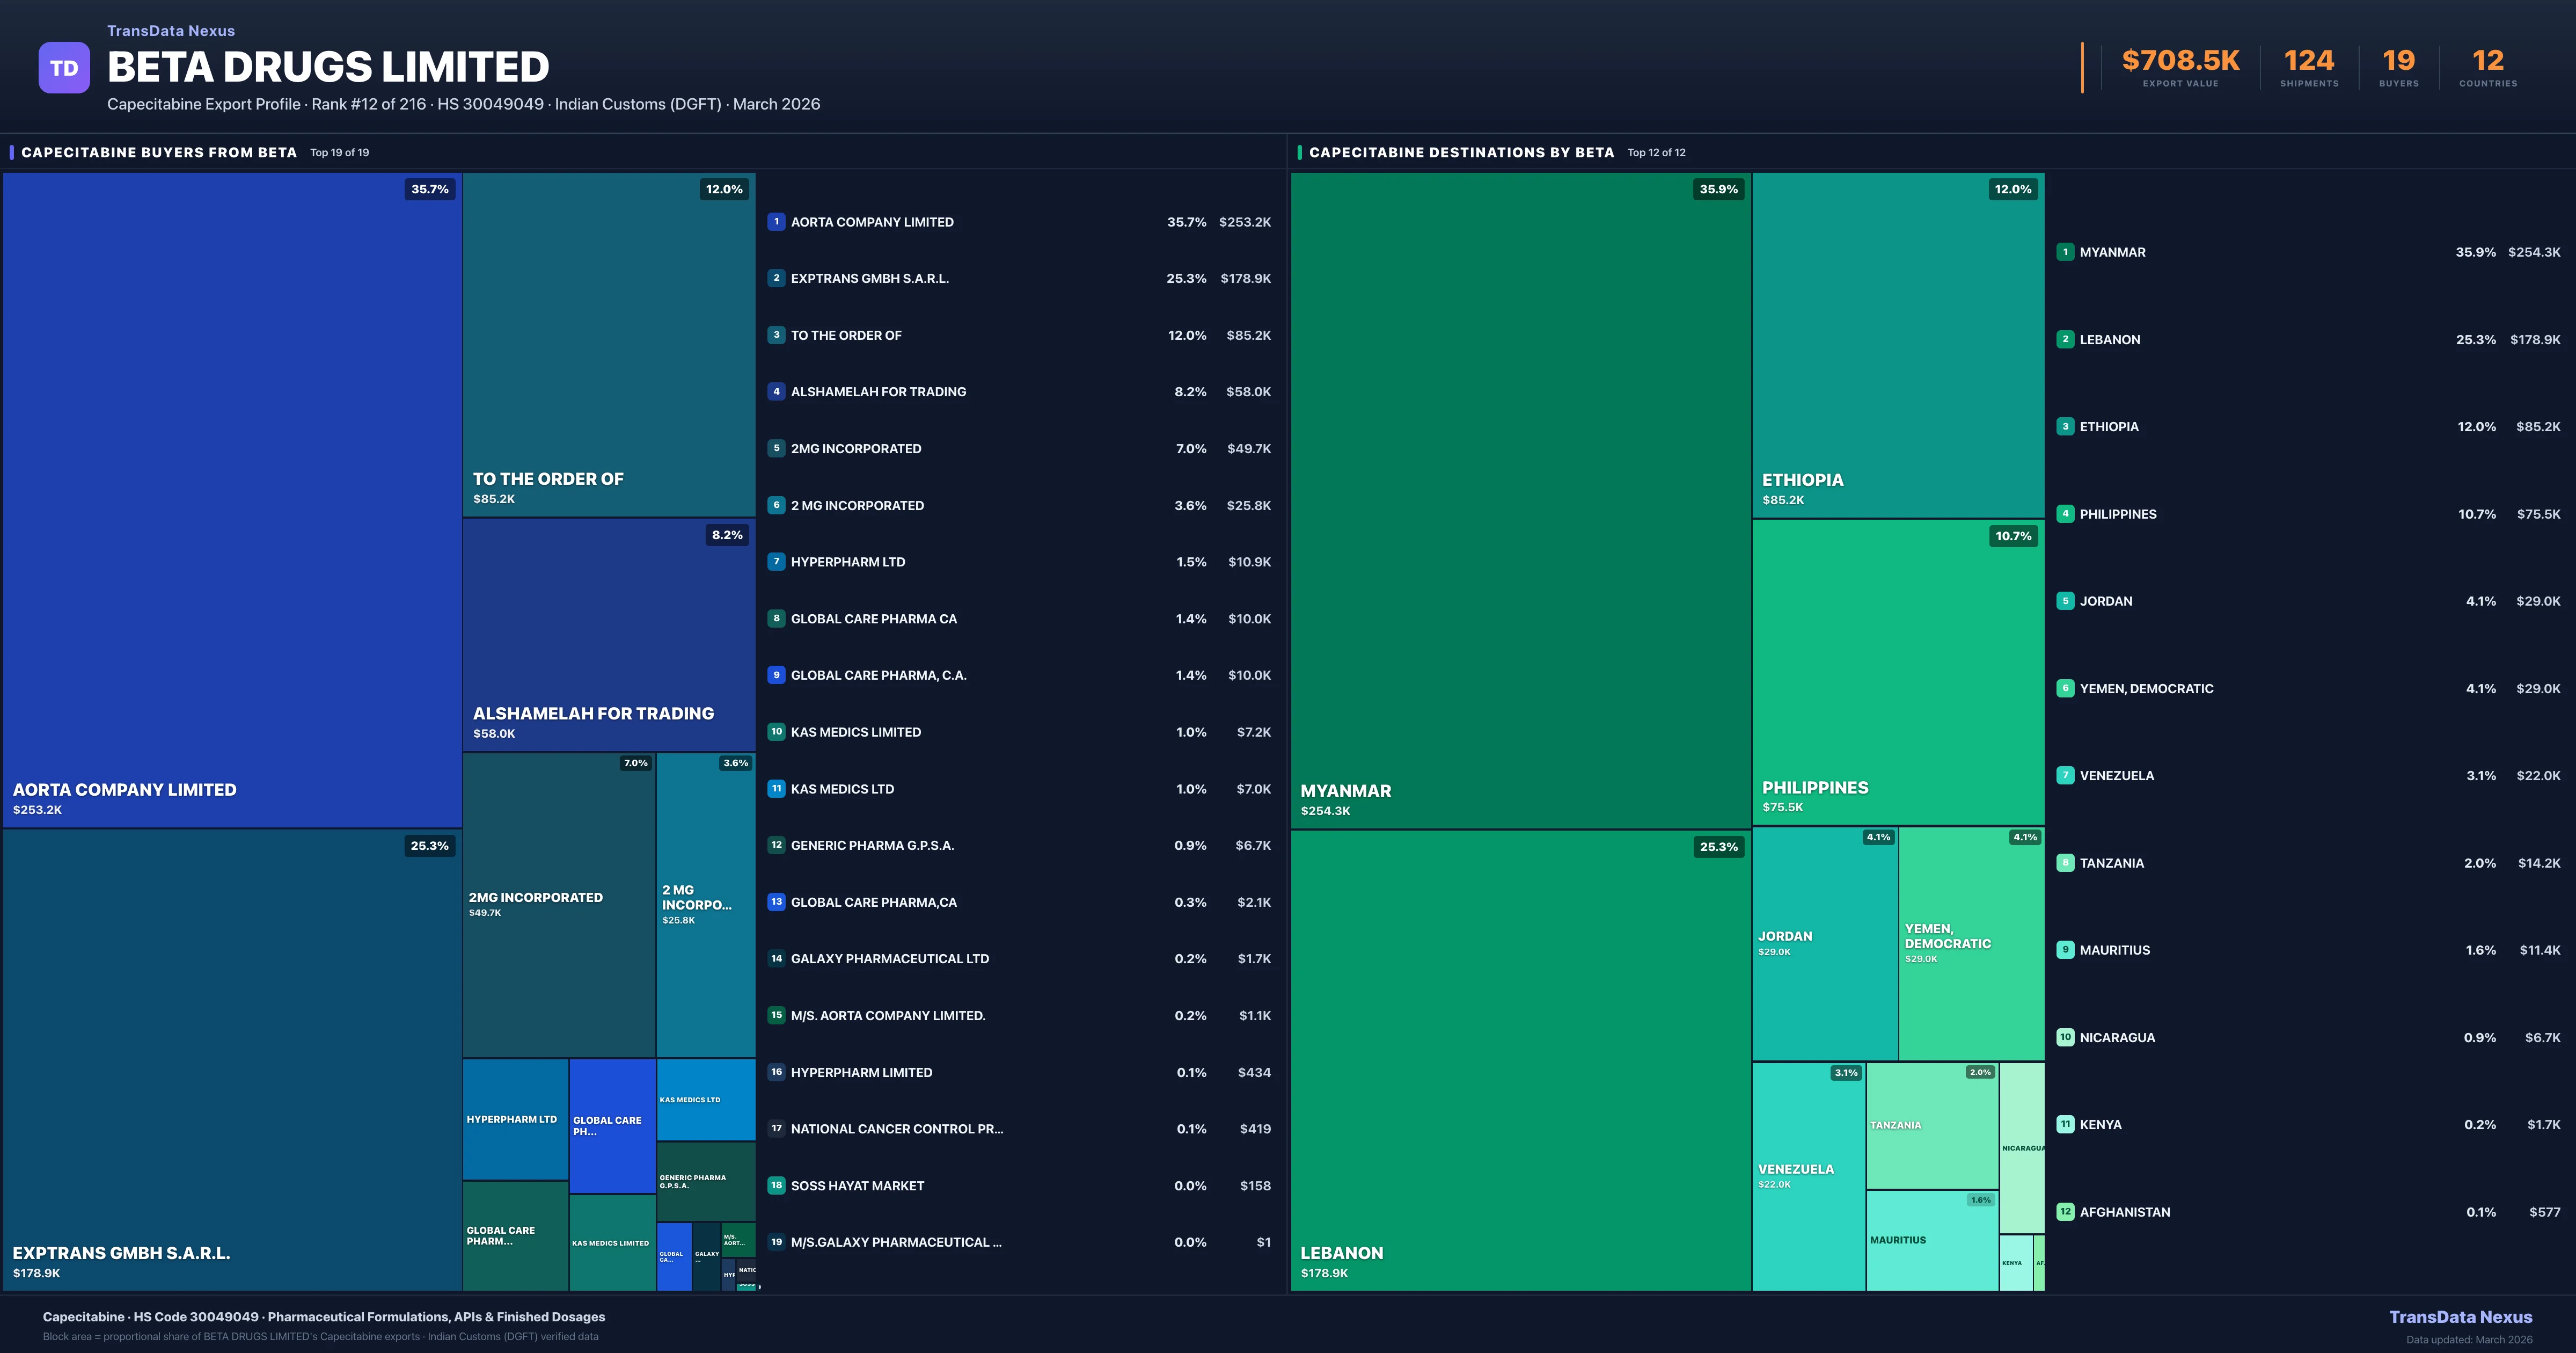Screen dimensions: 2576x1353
Task: Click the Capecitabine Buyers From Beta header
Action: pos(159,153)
